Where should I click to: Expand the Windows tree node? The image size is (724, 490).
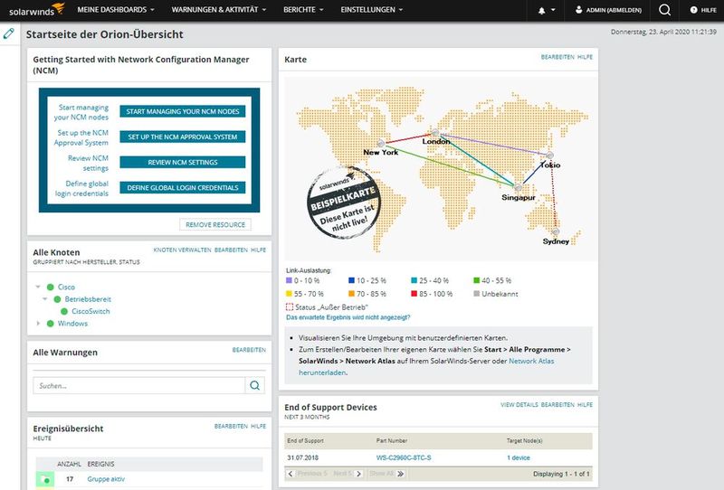(38, 324)
